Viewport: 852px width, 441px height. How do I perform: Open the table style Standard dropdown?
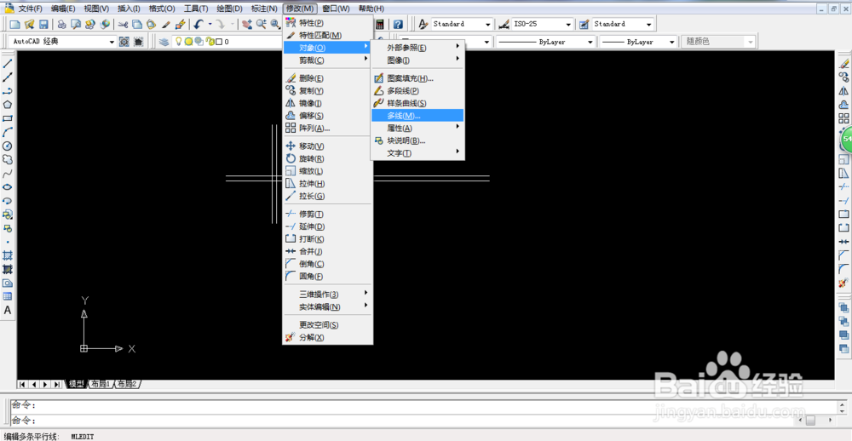[648, 25]
